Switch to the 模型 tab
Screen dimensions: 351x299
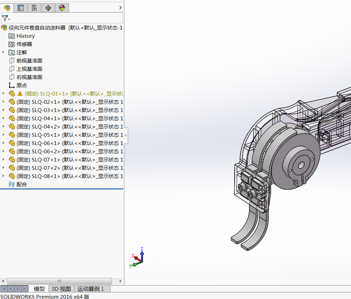pyautogui.click(x=39, y=289)
